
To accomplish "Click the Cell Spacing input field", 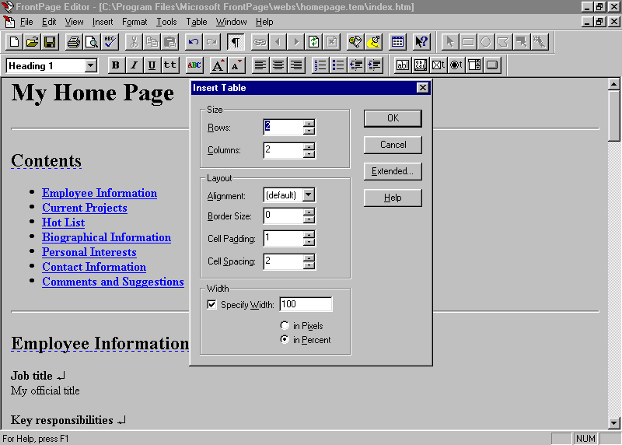I will 283,261.
